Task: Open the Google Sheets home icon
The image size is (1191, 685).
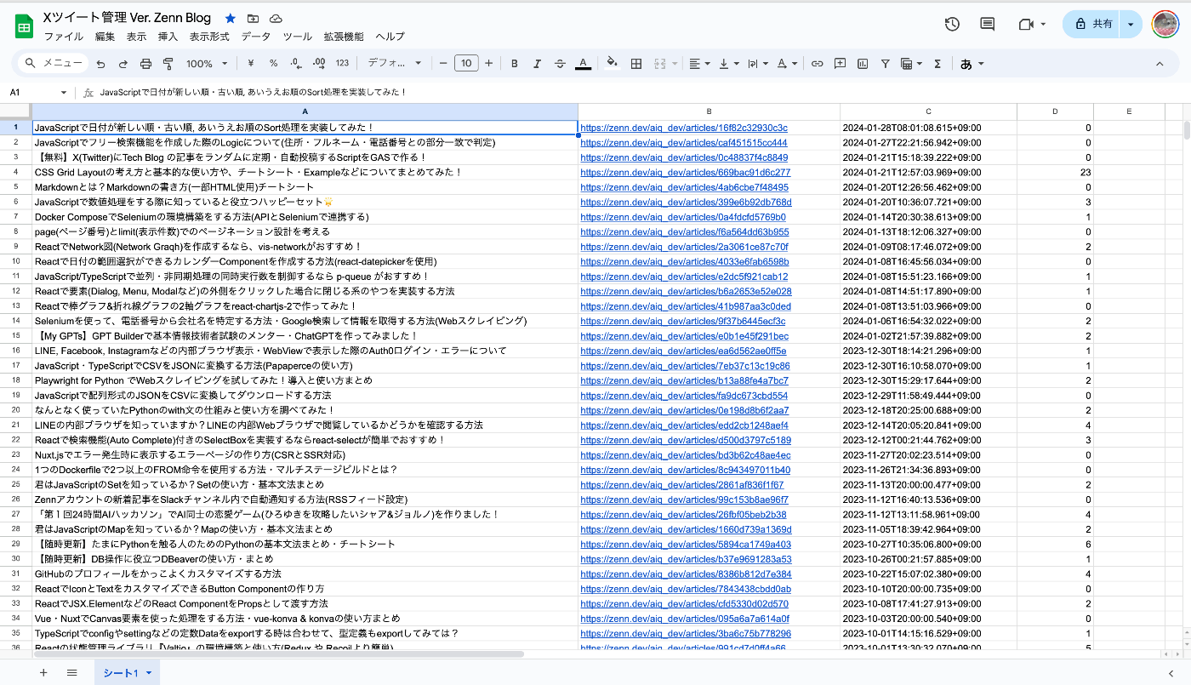Action: 24,26
